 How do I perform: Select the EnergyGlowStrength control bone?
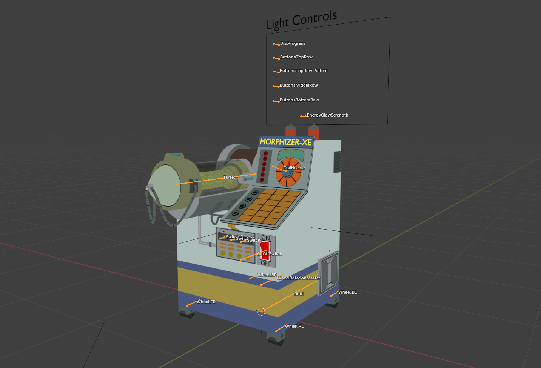tap(304, 116)
